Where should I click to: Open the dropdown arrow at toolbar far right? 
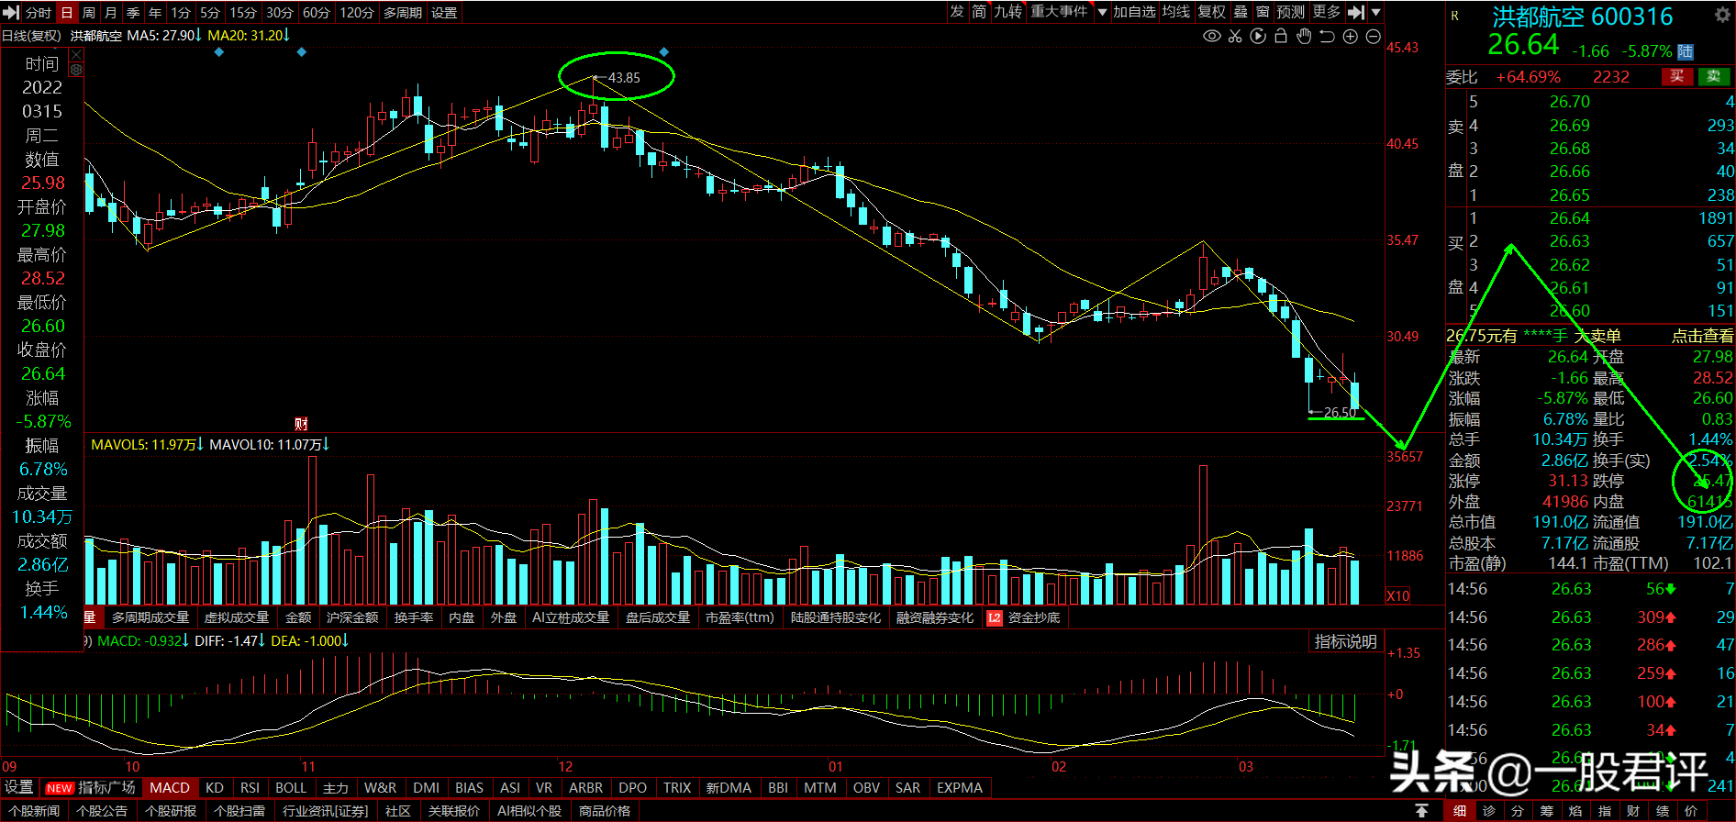click(x=1375, y=12)
